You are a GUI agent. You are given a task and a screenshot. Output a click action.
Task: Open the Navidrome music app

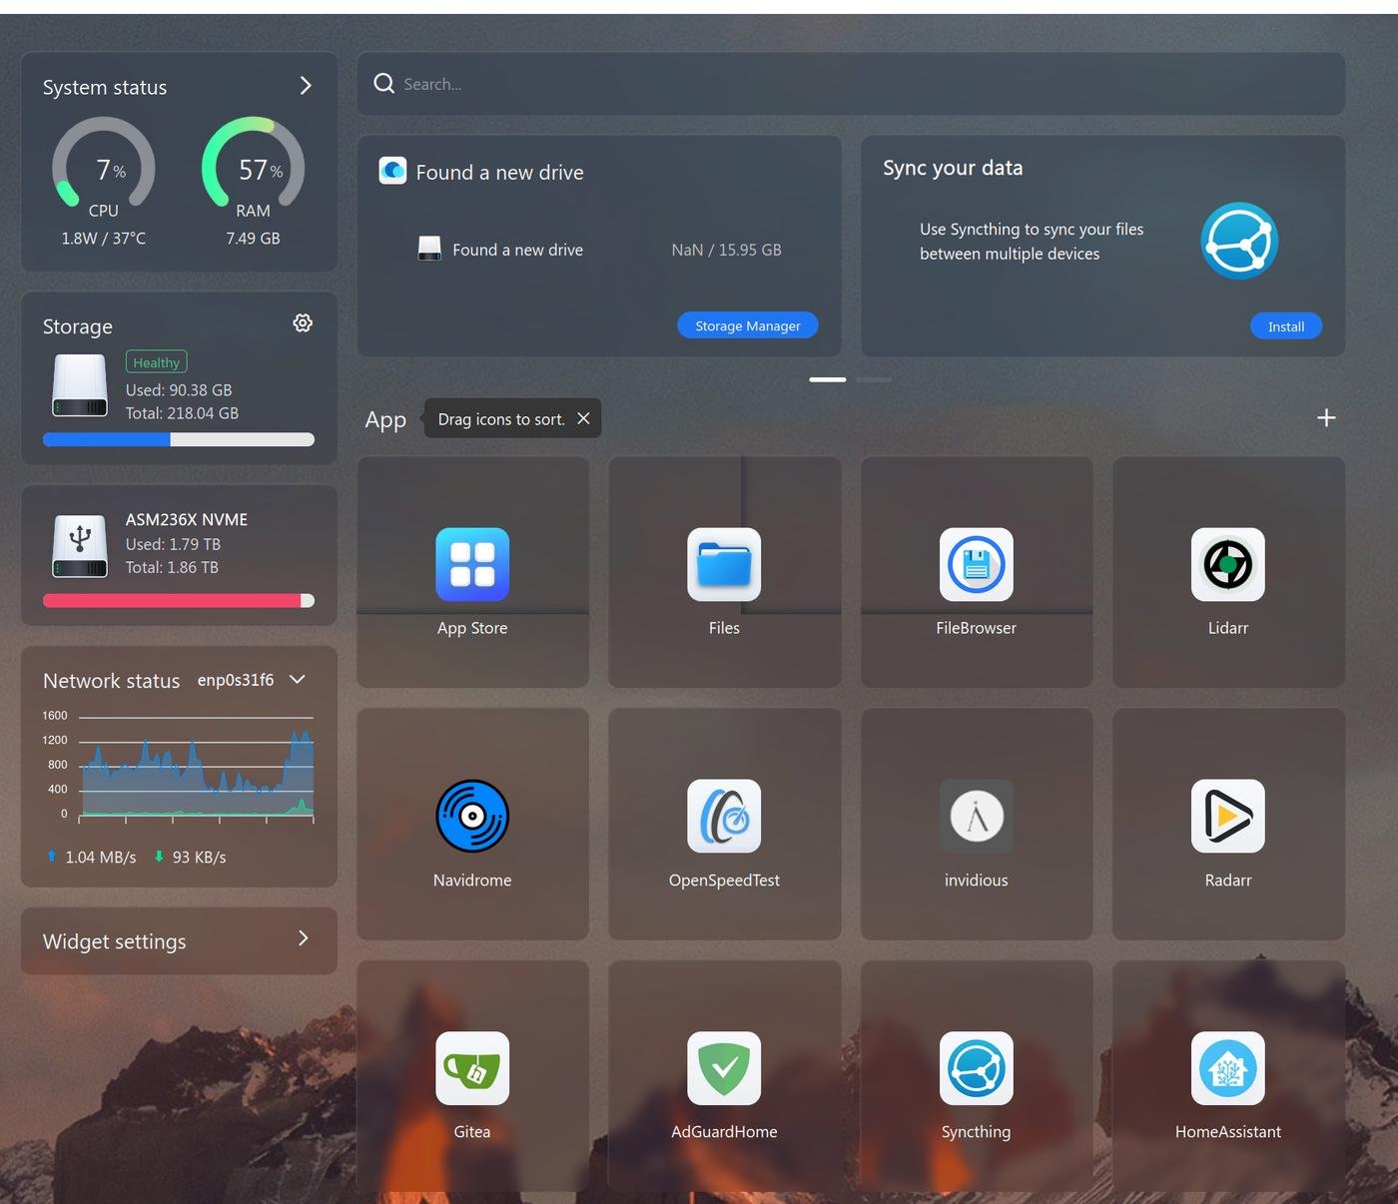[x=472, y=817]
